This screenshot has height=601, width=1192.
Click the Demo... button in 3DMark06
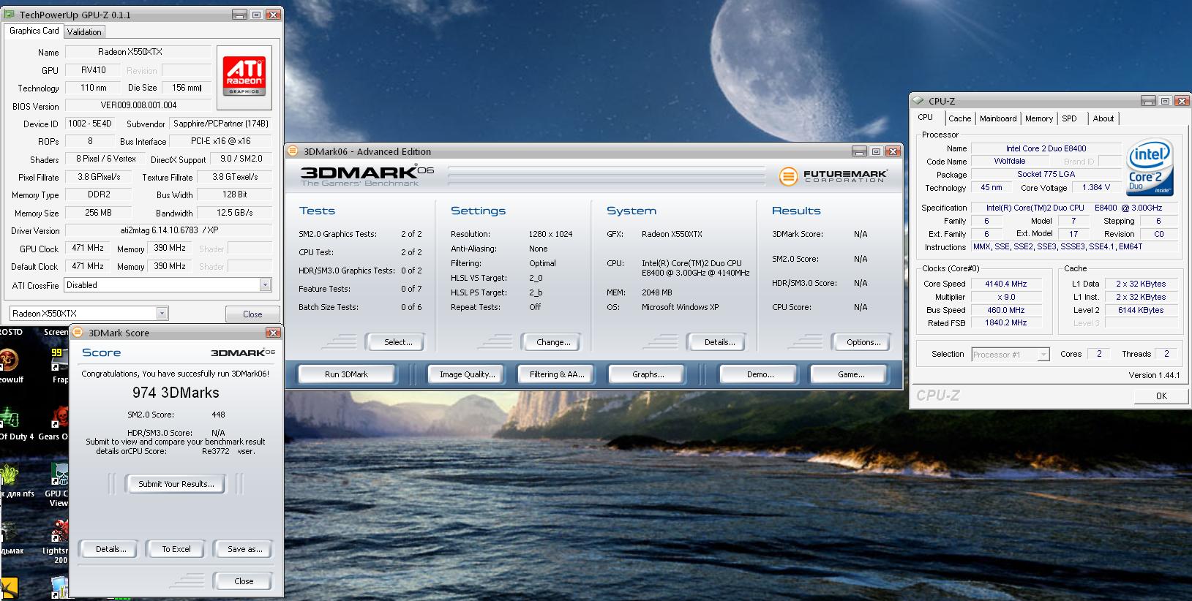point(760,374)
